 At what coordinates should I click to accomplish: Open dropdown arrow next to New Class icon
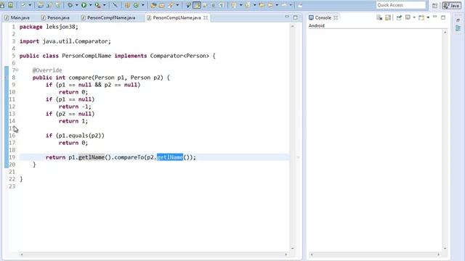pos(142,5)
